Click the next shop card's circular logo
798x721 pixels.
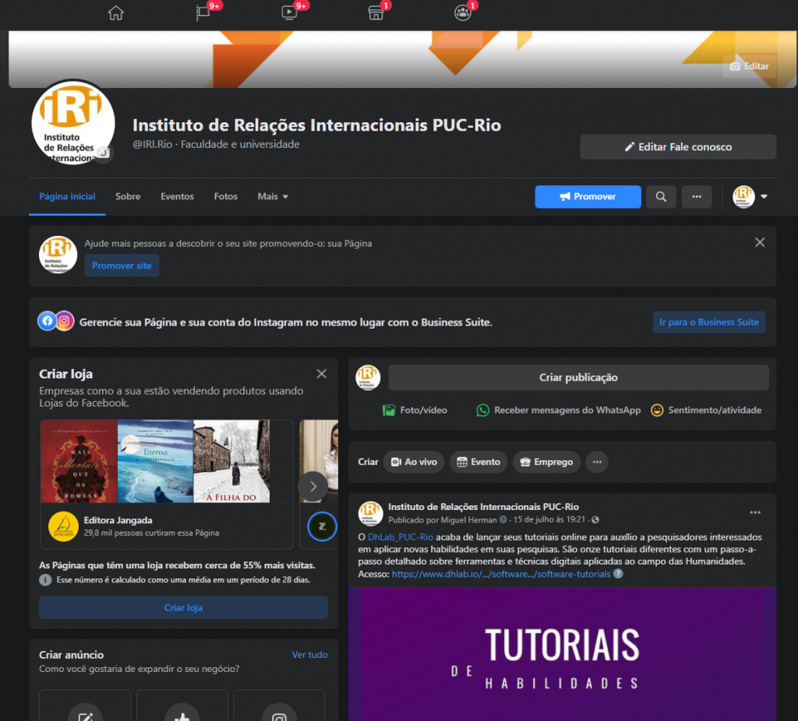(x=322, y=526)
